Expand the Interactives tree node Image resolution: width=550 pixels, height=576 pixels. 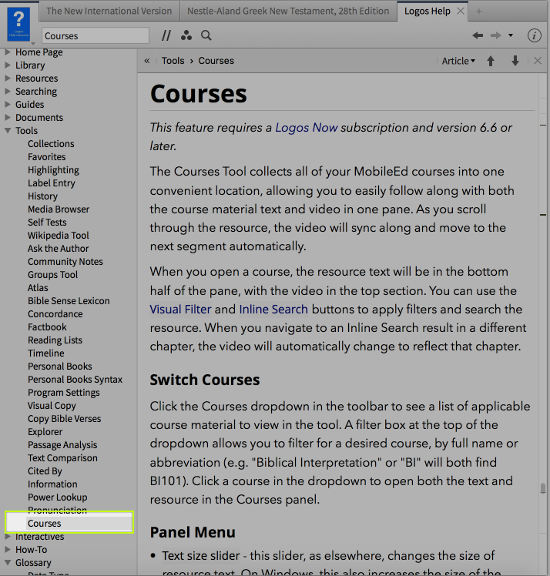[x=8, y=536]
